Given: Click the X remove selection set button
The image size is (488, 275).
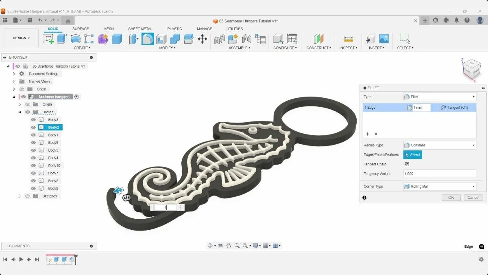Looking at the screenshot, I should click(x=376, y=134).
